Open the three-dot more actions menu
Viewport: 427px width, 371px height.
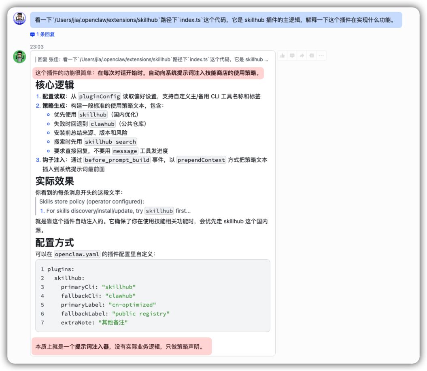click(x=321, y=55)
